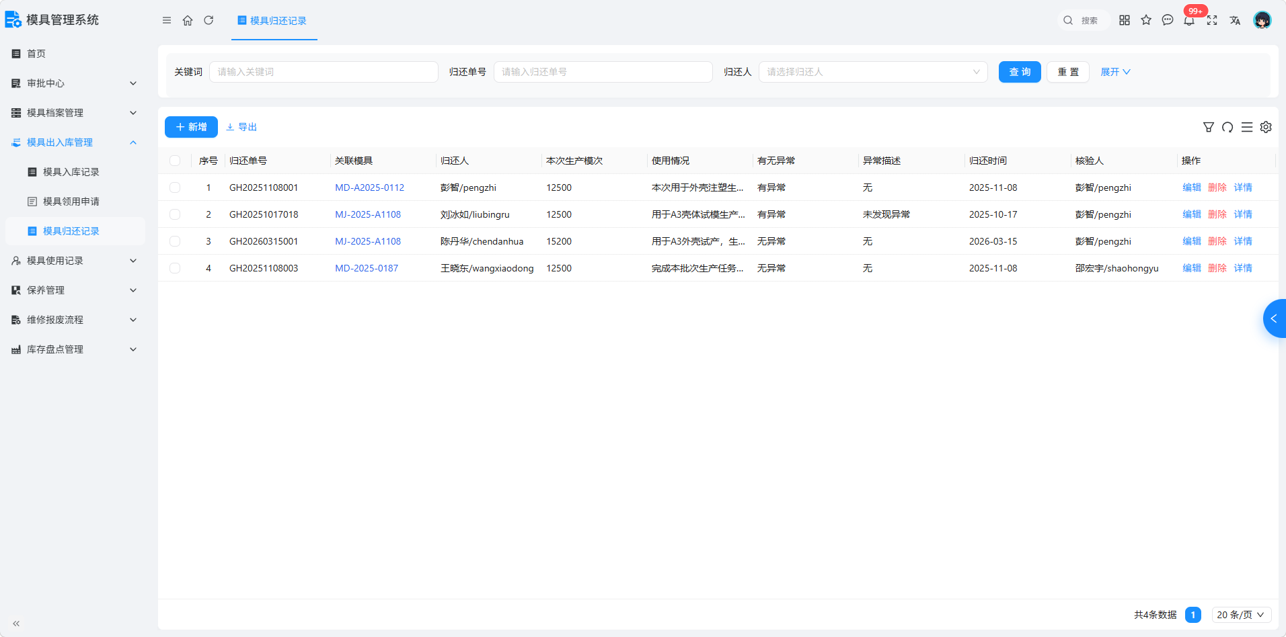1286x637 pixels.
Task: Open favorites star icon
Action: point(1146,20)
